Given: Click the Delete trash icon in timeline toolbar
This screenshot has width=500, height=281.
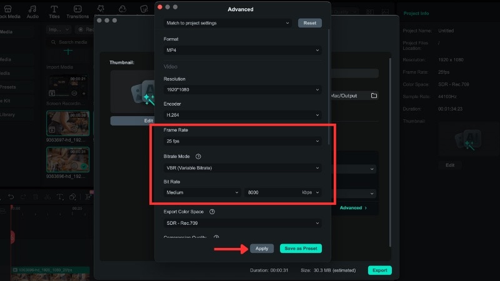Looking at the screenshot, I should (36, 197).
